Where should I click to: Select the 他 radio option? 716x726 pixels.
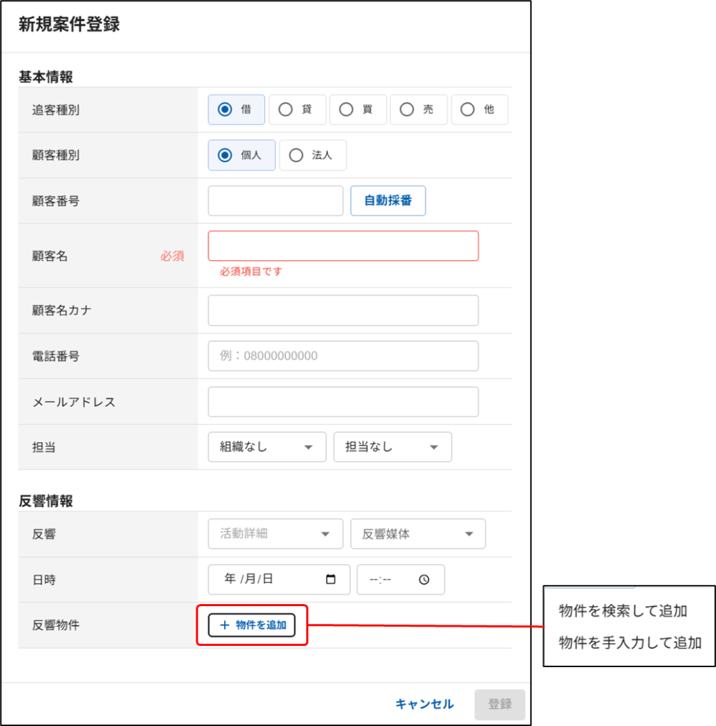point(479,110)
